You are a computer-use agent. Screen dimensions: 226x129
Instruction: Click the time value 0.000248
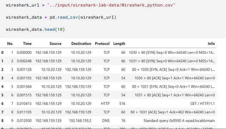[24, 61]
